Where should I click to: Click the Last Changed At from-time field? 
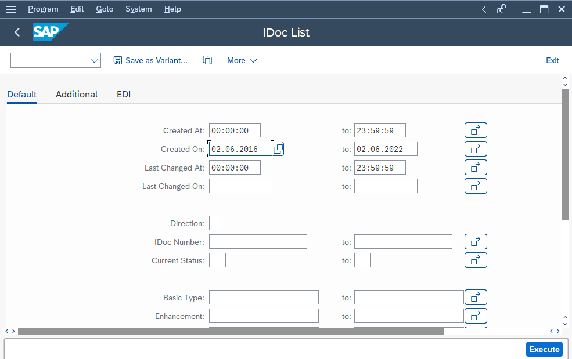[235, 168]
